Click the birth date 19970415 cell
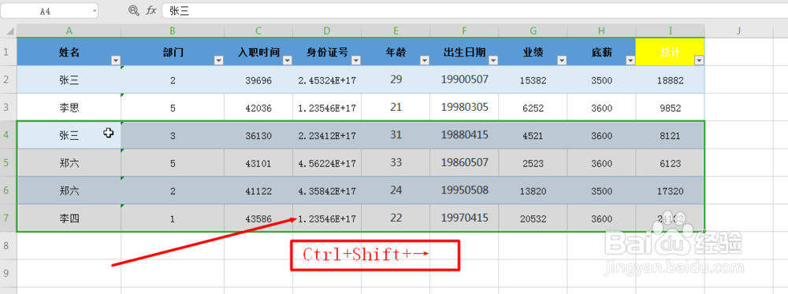Screen dimensions: 788x294 [464, 218]
